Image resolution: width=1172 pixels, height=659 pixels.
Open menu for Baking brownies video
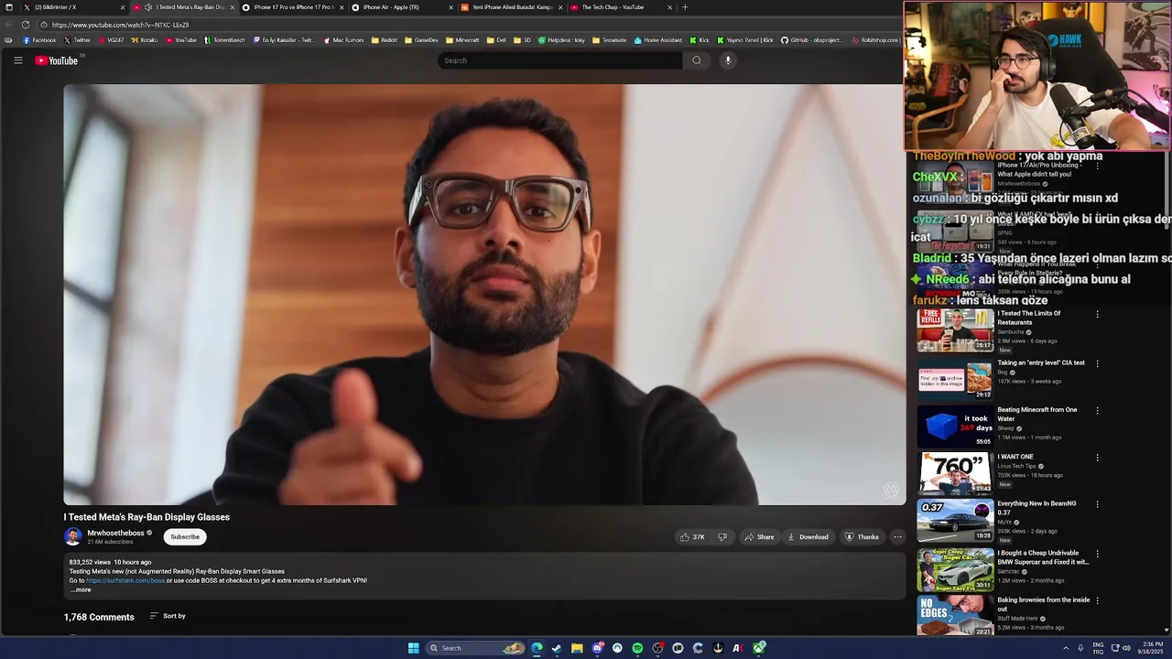1097,600
